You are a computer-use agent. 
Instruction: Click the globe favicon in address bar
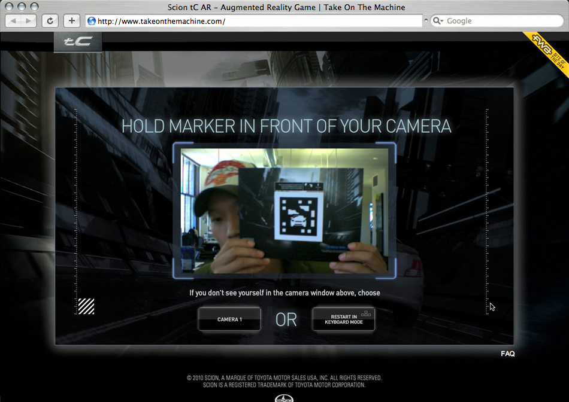(x=92, y=21)
